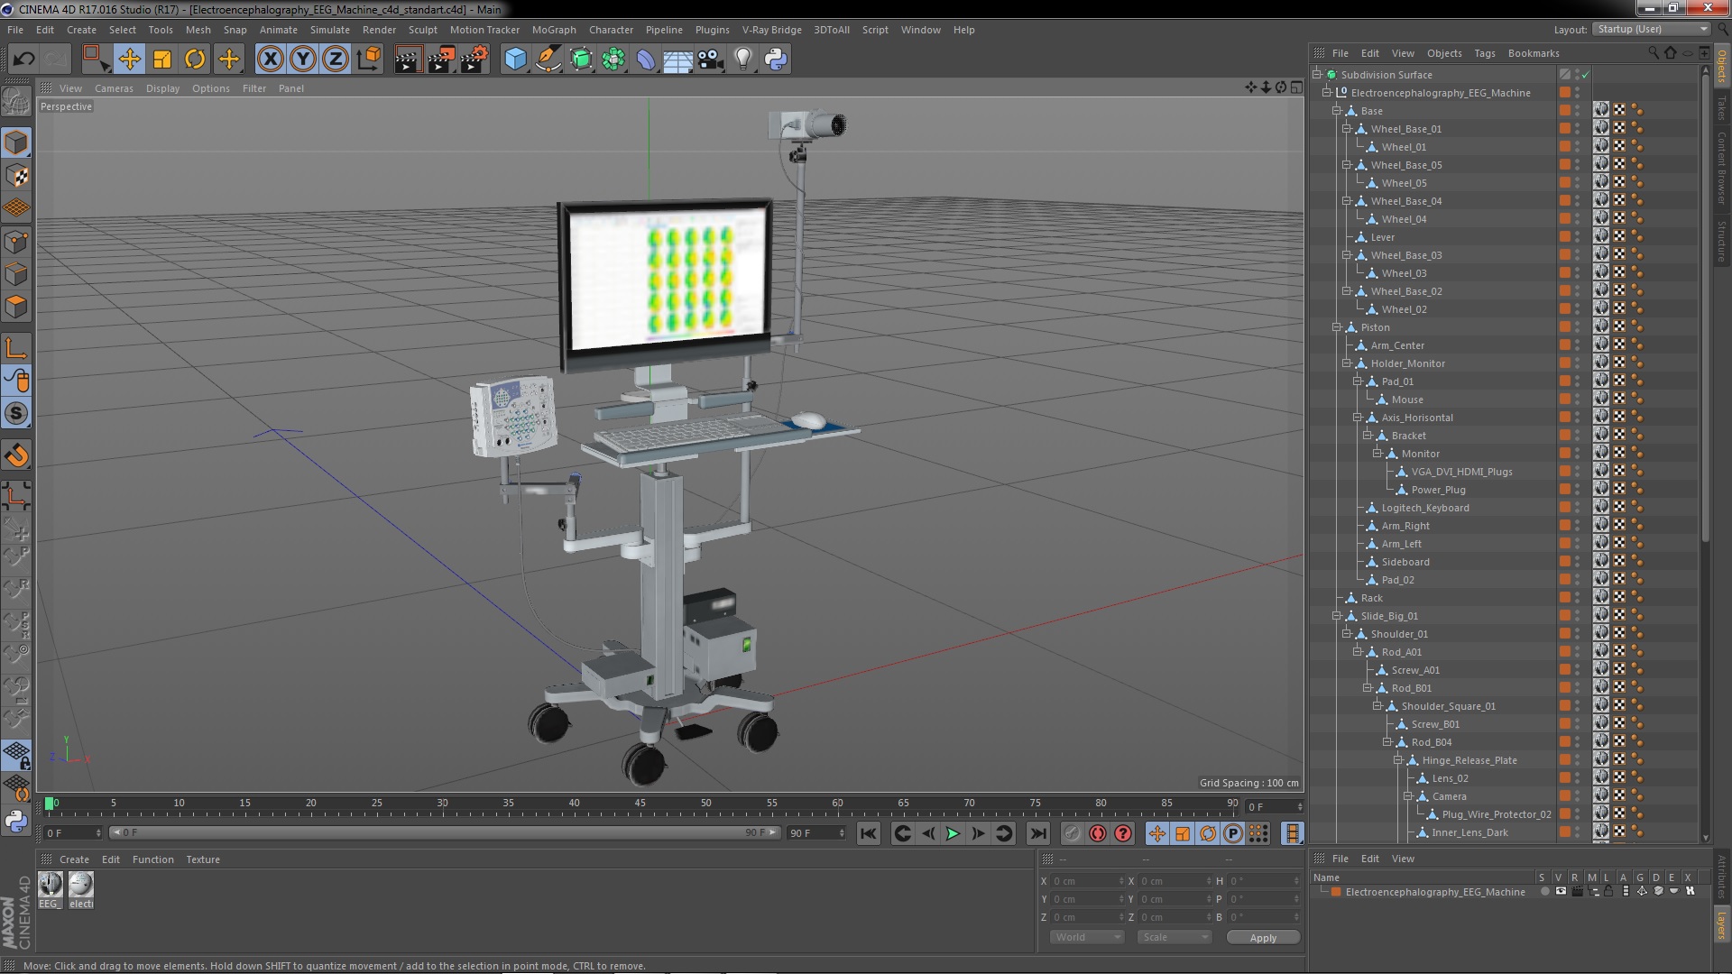
Task: Select Model mode cube icon
Action: coord(16,142)
